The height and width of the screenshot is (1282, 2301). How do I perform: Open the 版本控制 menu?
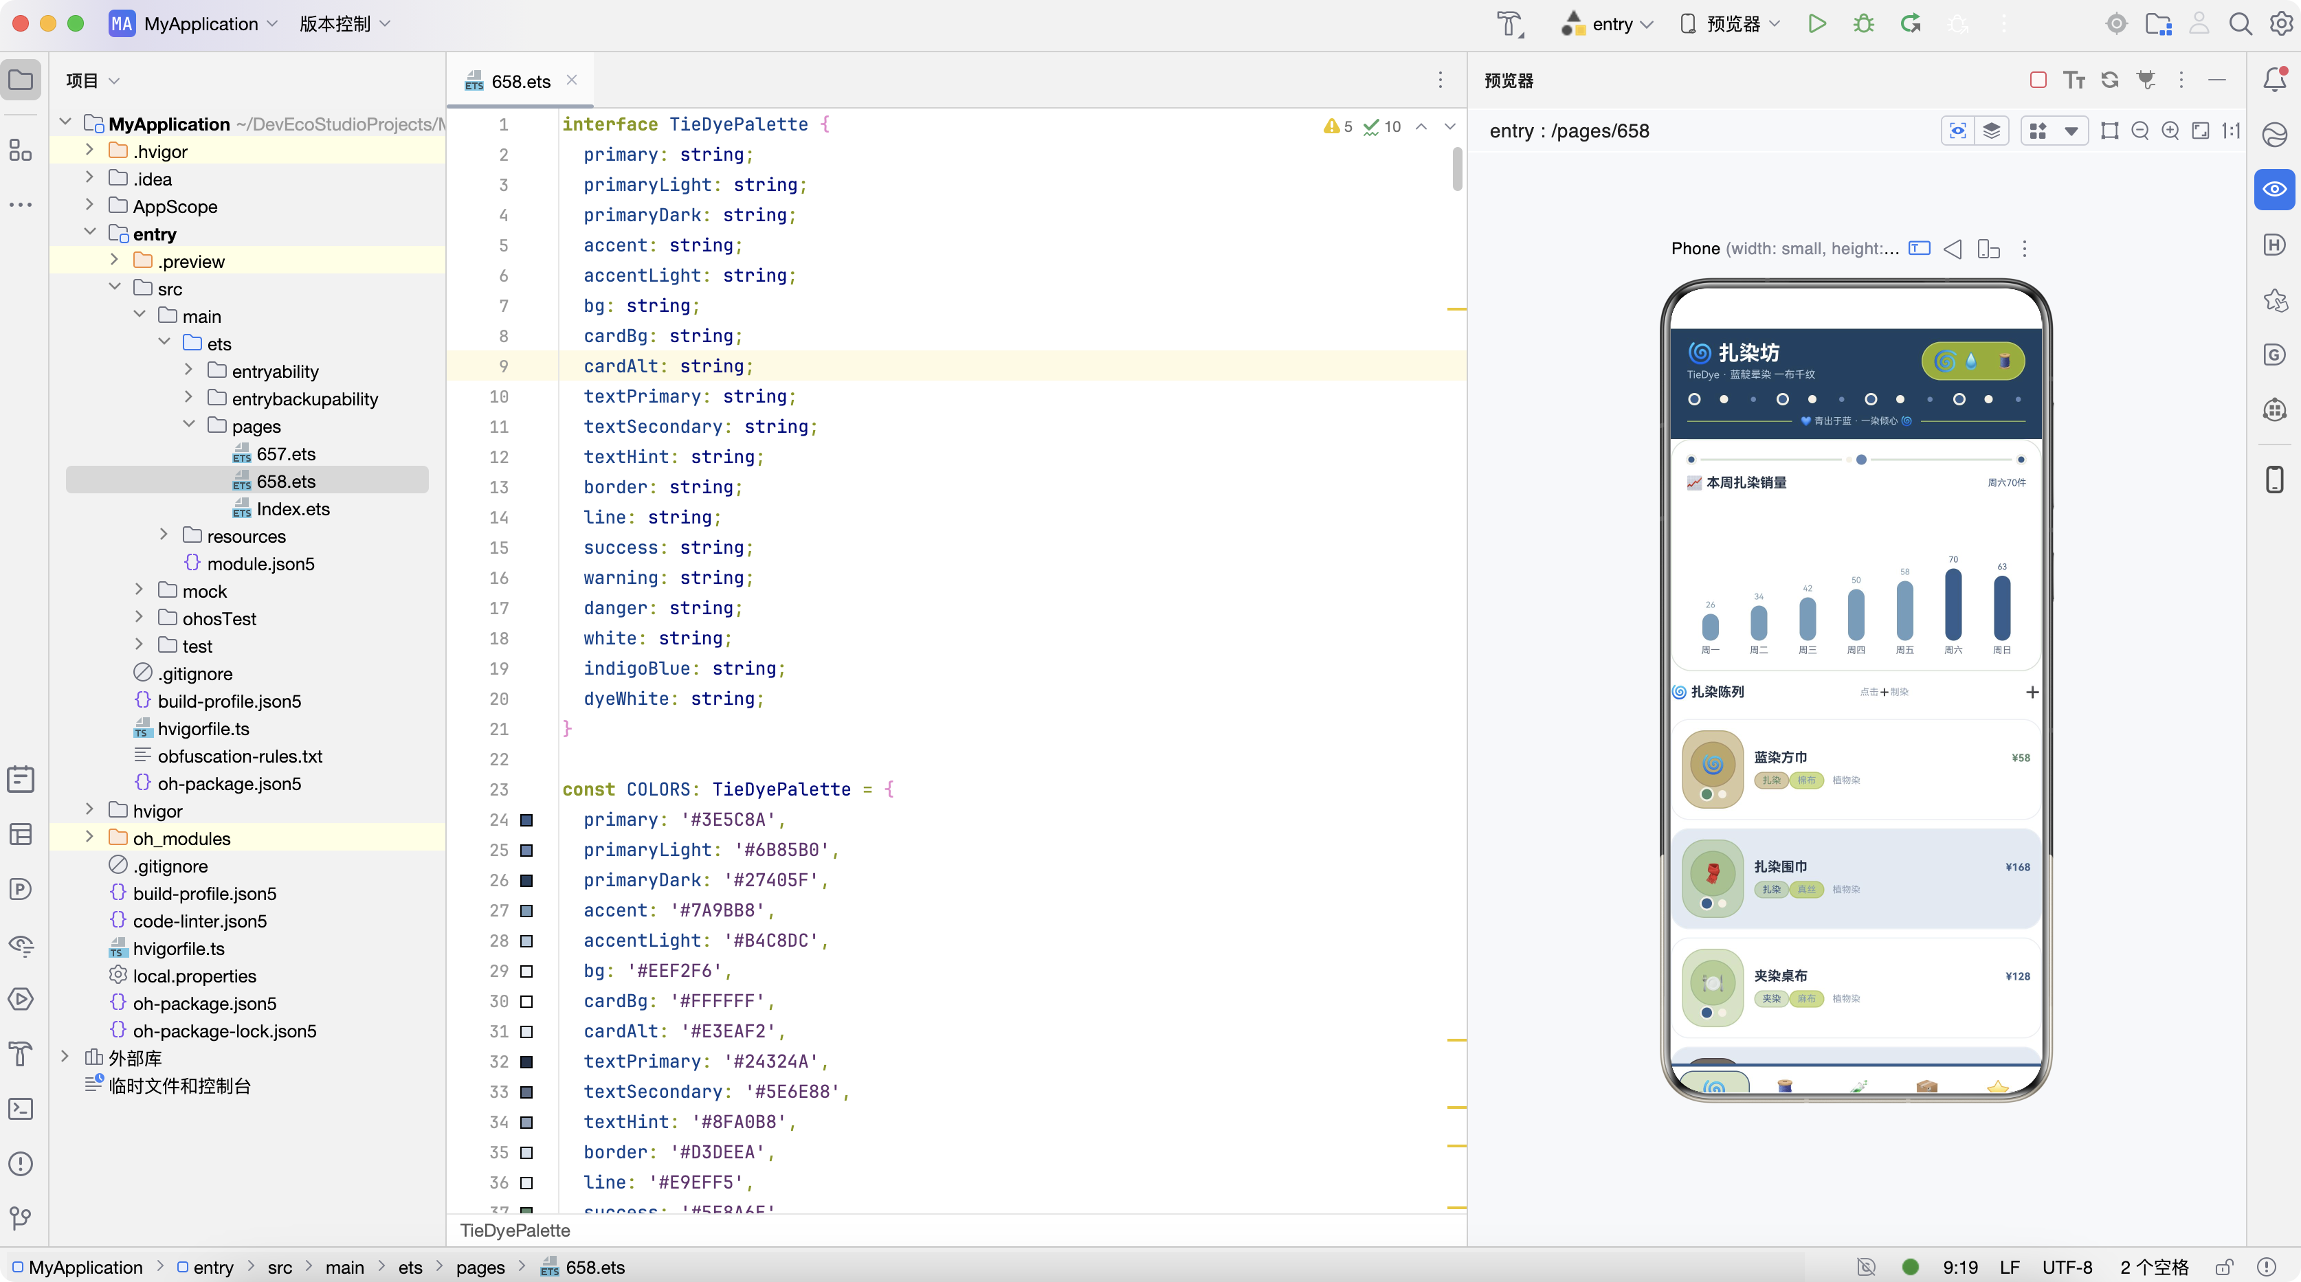(x=345, y=24)
